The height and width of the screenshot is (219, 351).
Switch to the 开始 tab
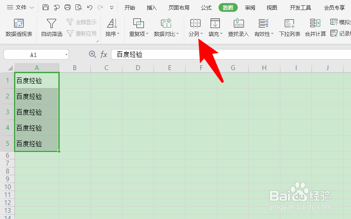click(x=129, y=8)
